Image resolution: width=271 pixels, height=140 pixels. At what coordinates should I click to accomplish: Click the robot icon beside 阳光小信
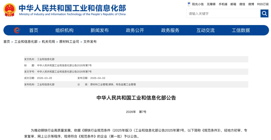(189, 4)
